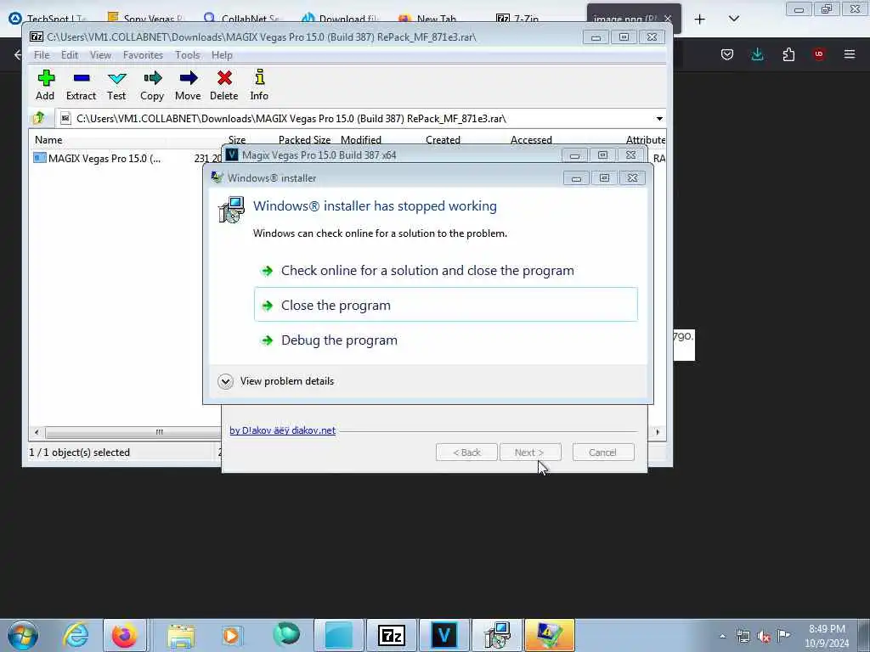The height and width of the screenshot is (652, 870).
Task: Click the Back button in installer
Action: [x=466, y=452]
